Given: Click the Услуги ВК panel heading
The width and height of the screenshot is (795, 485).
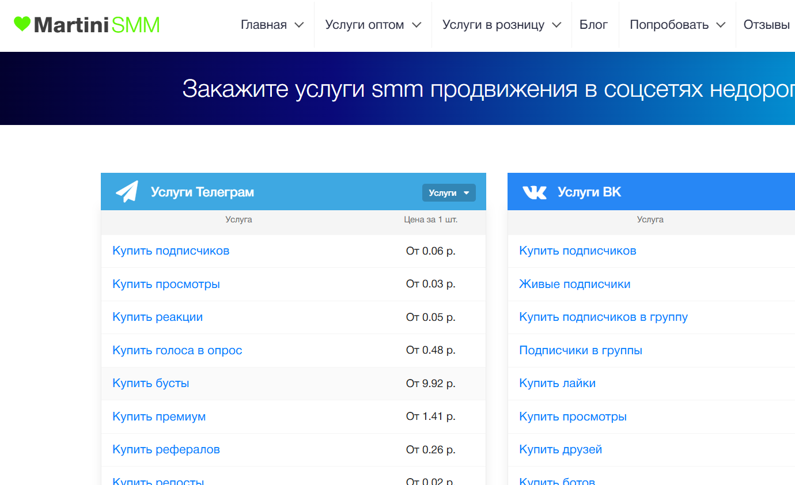Looking at the screenshot, I should point(589,192).
